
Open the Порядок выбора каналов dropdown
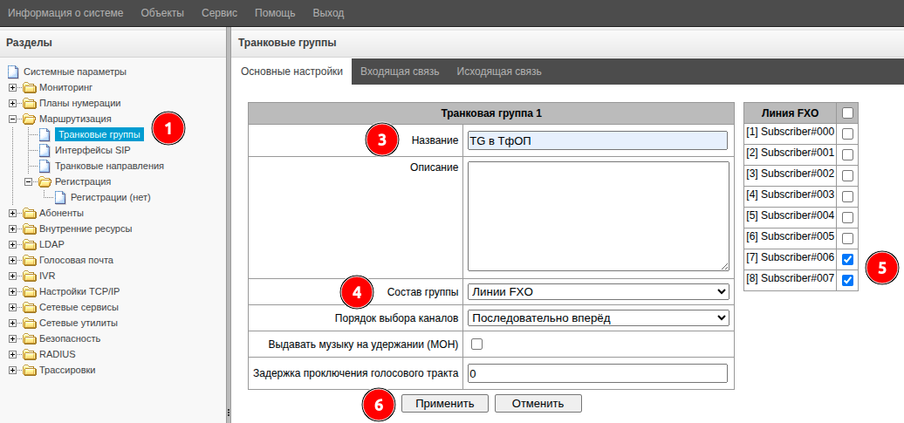click(598, 317)
